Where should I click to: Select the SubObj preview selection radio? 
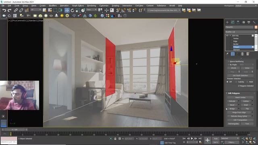[x=236, y=82]
